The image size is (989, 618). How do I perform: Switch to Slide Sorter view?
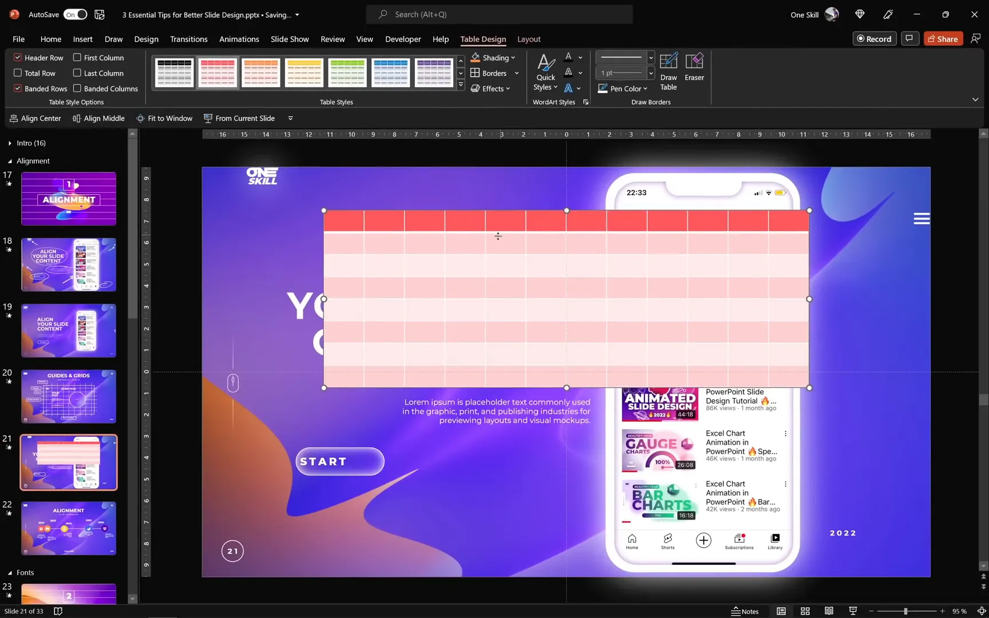[x=805, y=611]
